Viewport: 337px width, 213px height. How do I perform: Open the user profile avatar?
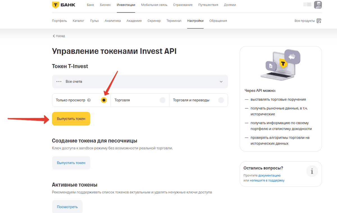318,5
